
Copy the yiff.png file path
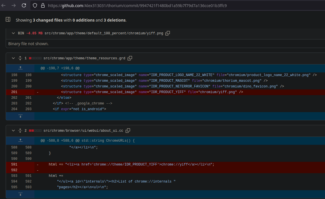(x=168, y=33)
